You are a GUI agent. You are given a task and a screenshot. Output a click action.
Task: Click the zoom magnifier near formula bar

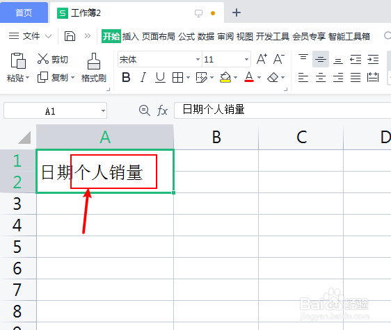click(145, 110)
